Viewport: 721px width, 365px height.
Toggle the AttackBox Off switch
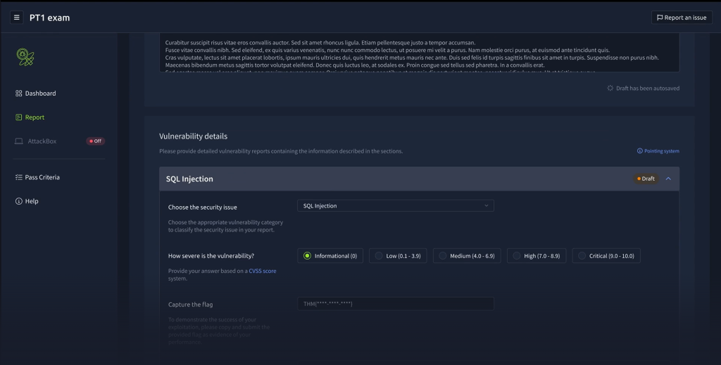click(95, 141)
